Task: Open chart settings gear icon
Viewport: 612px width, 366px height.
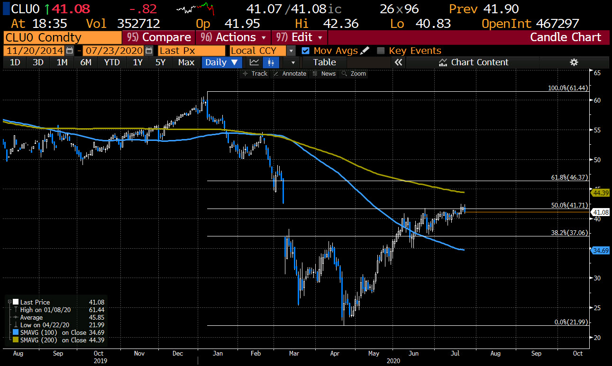Action: [574, 62]
